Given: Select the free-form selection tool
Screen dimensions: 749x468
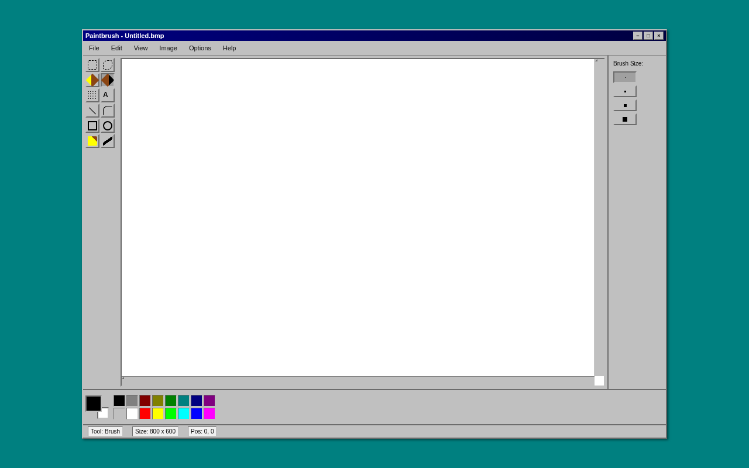Looking at the screenshot, I should click(107, 65).
